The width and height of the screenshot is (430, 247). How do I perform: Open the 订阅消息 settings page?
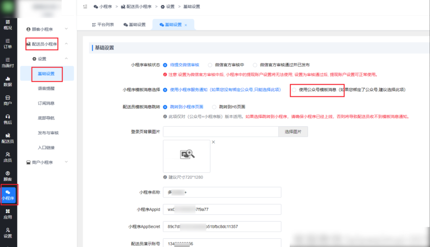(x=46, y=103)
